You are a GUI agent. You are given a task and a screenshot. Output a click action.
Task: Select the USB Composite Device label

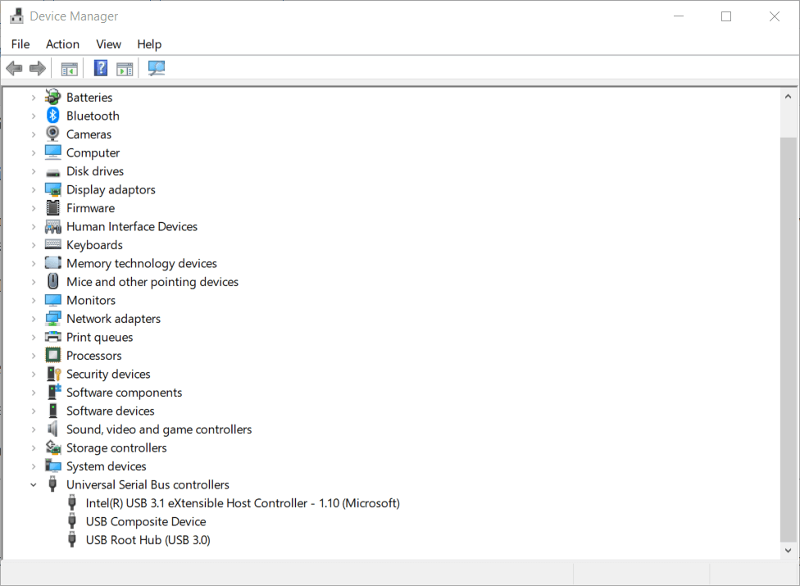pos(146,522)
